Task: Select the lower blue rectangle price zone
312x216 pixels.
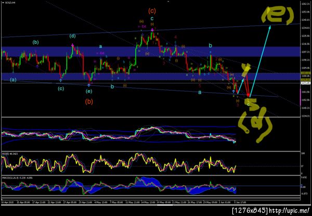Action: point(151,77)
